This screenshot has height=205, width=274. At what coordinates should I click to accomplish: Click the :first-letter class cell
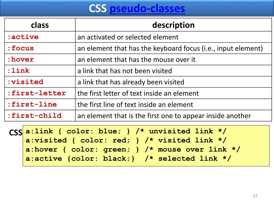40,93
